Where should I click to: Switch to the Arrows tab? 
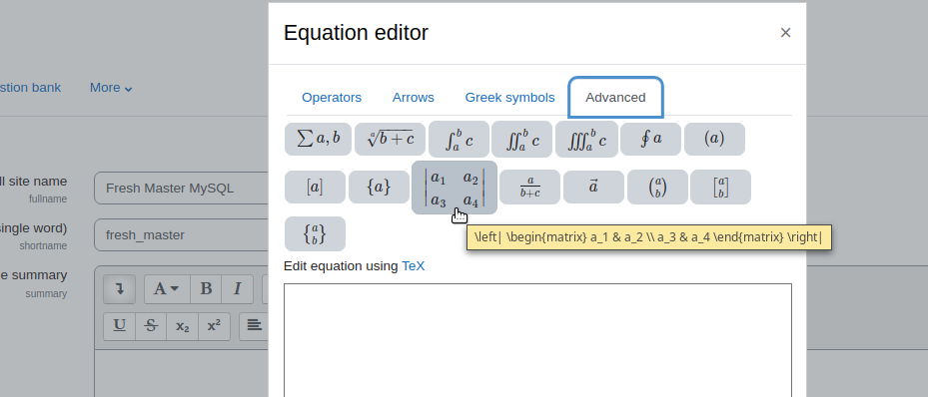(x=414, y=98)
